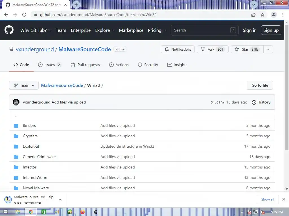This screenshot has height=216, width=289.
Task: Click Marketplace in the navigation
Action: pos(131,30)
